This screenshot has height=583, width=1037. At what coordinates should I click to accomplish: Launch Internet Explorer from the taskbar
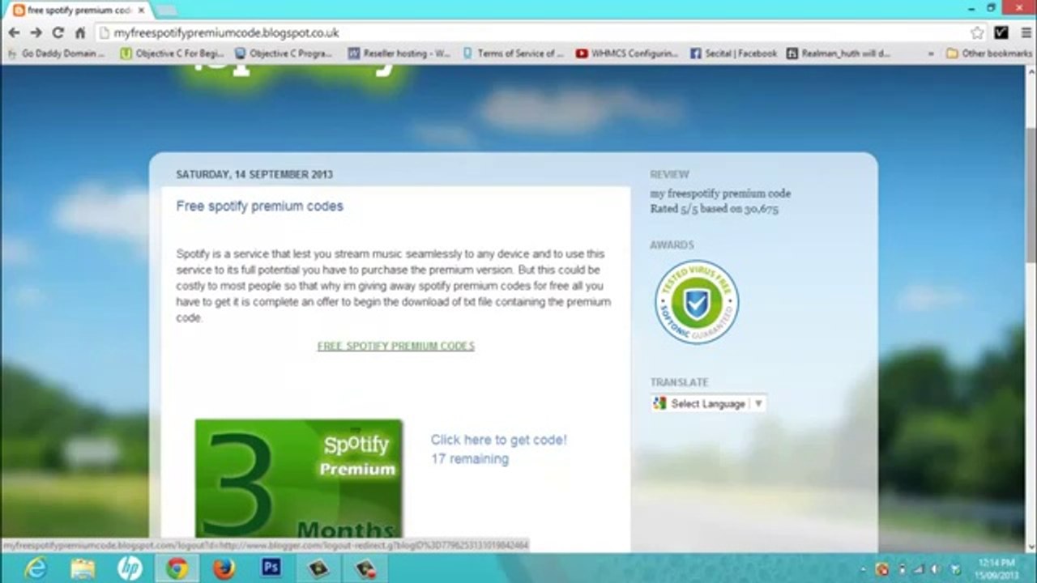click(36, 568)
